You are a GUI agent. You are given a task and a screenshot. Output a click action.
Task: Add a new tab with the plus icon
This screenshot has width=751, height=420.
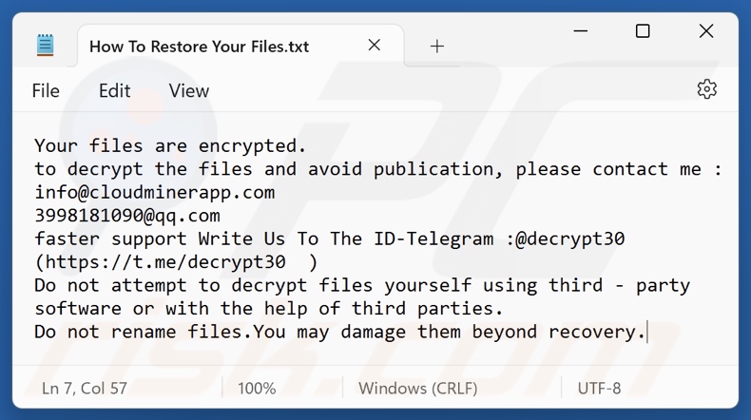[437, 46]
